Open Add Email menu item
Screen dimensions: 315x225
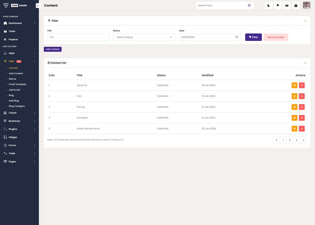14,90
